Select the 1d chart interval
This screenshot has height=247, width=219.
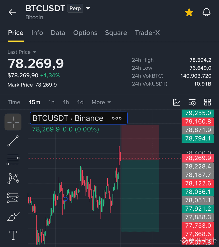point(80,102)
